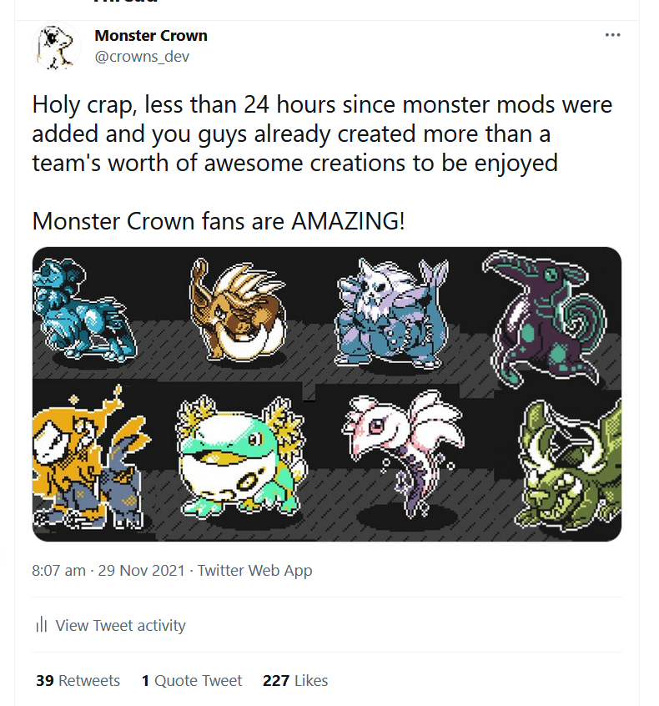The width and height of the screenshot is (659, 706).
Task: Click the Twitter Web App source link
Action: click(254, 571)
